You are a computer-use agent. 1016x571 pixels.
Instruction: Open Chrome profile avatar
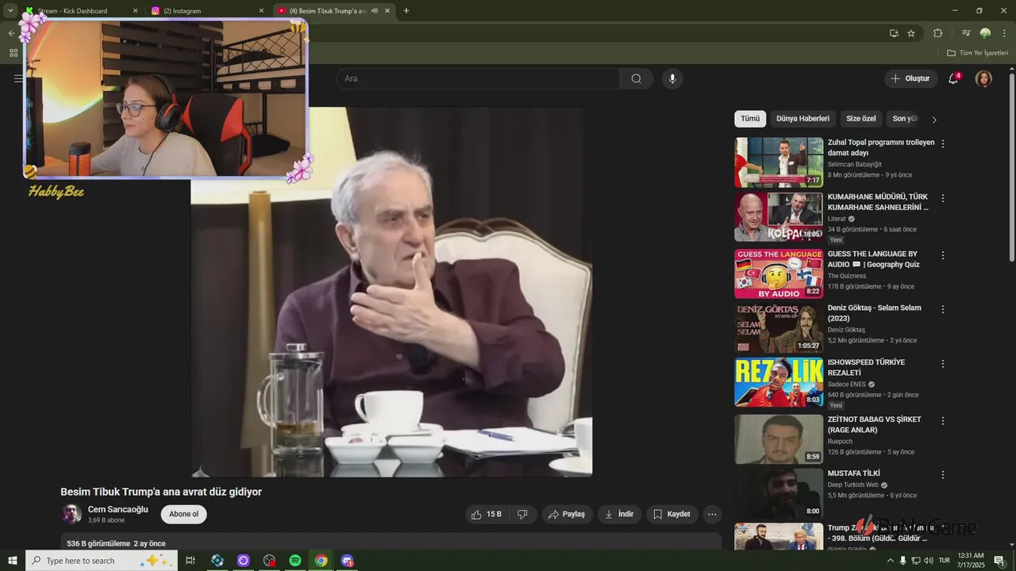[985, 33]
